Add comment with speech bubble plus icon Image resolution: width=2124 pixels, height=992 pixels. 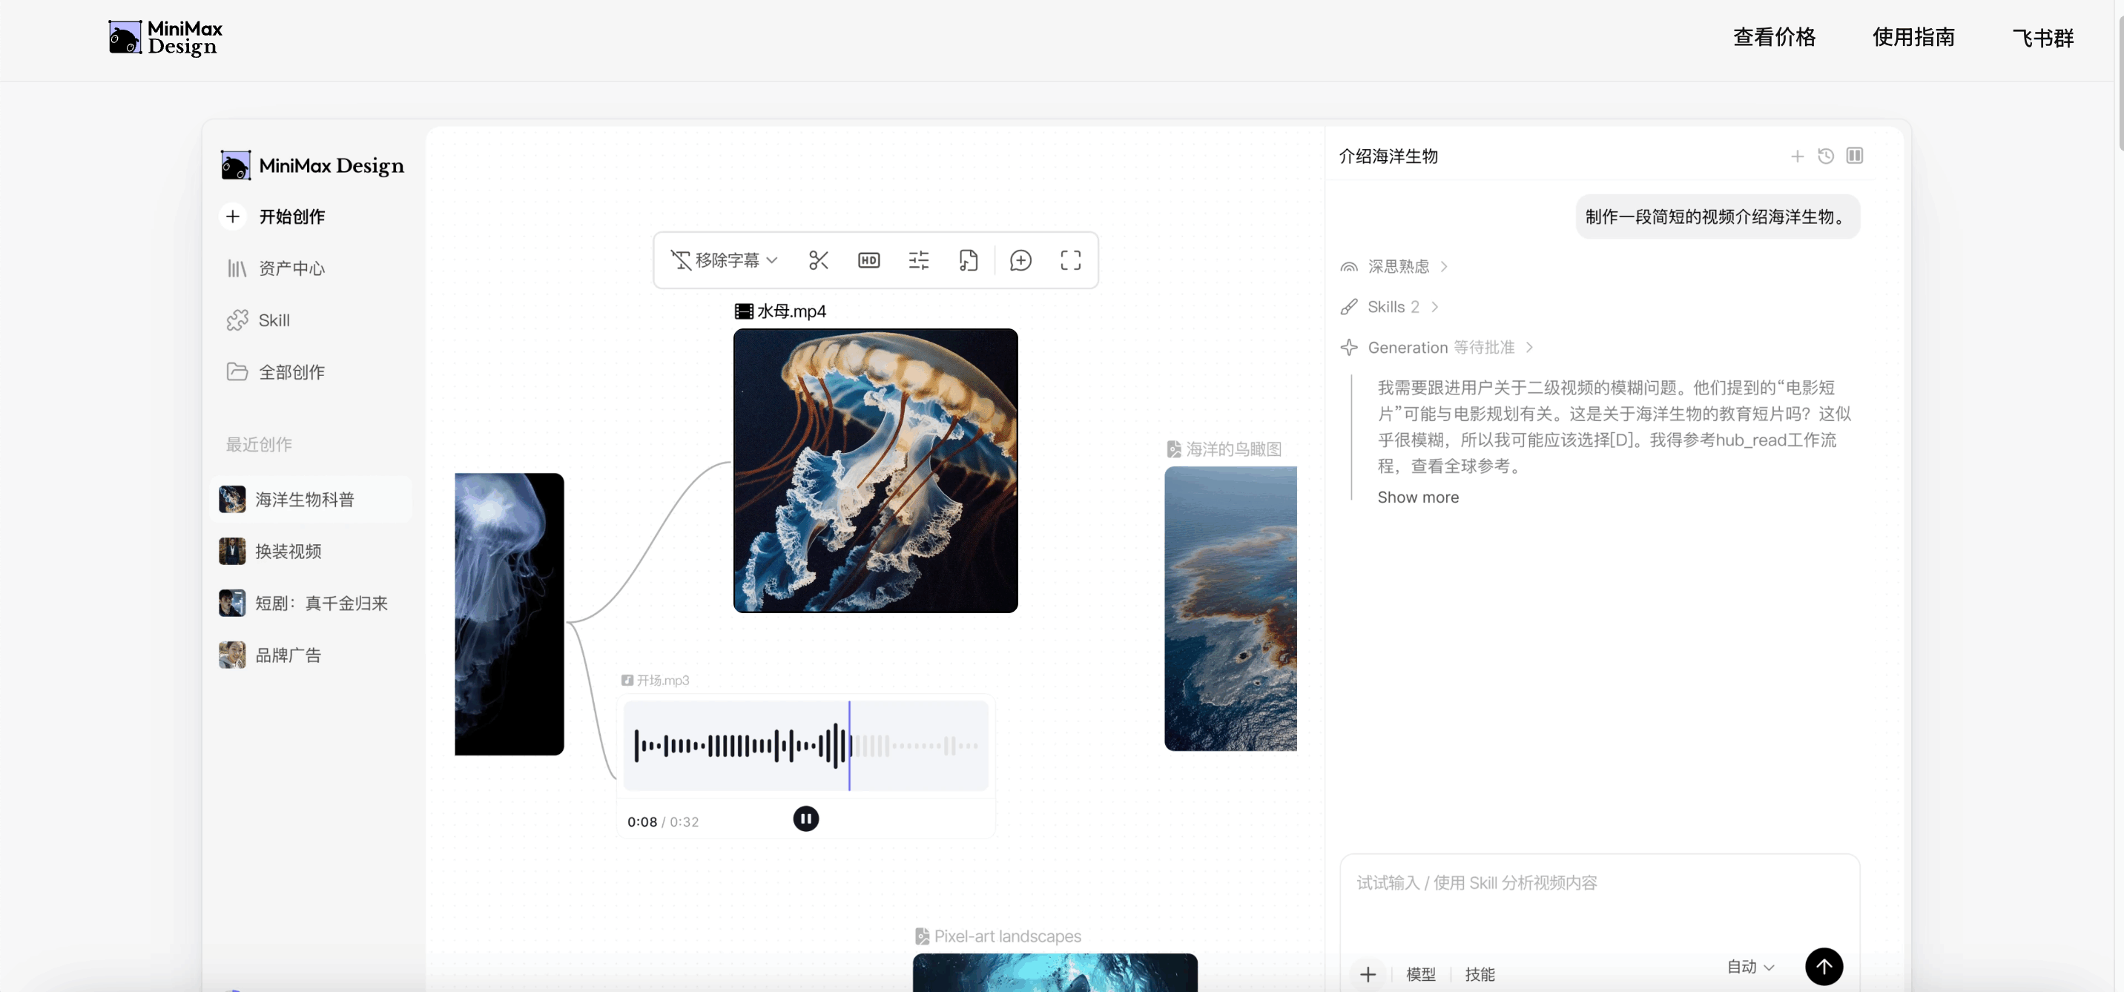pos(1020,260)
